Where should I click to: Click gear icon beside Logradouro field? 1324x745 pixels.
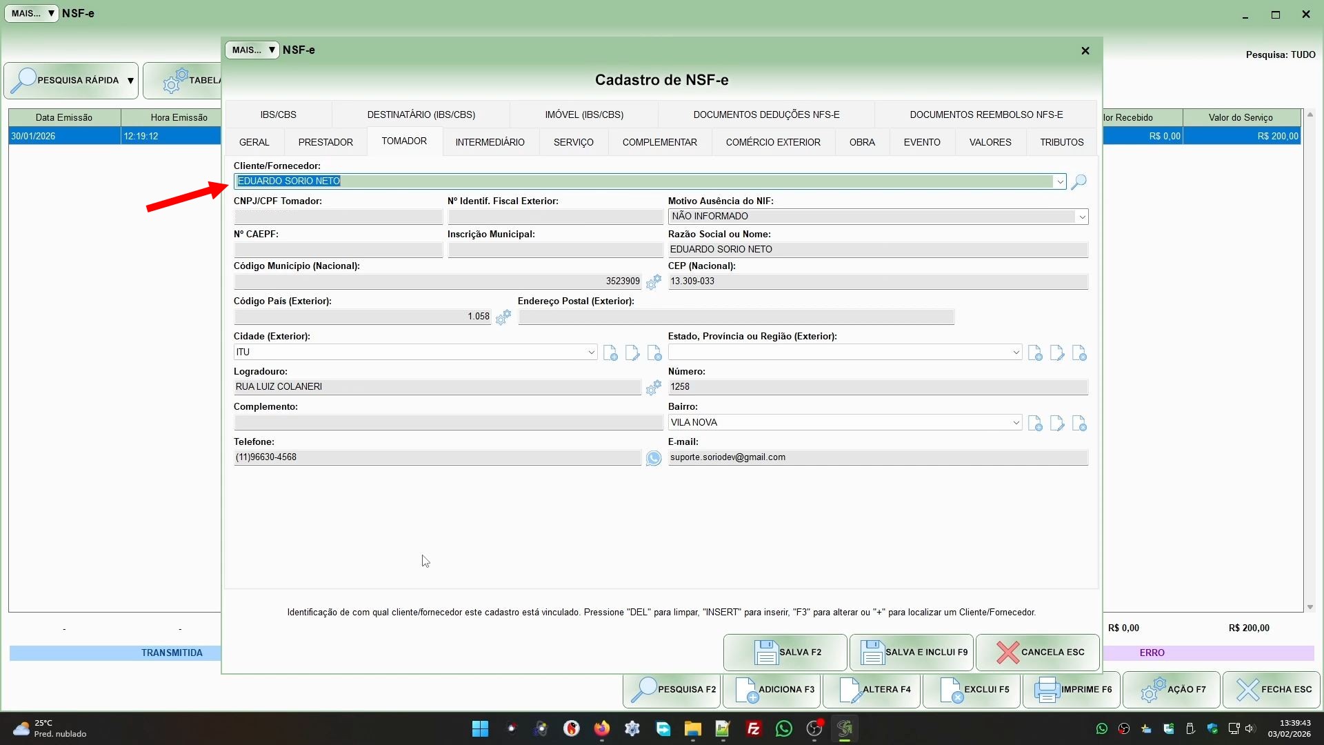click(653, 388)
